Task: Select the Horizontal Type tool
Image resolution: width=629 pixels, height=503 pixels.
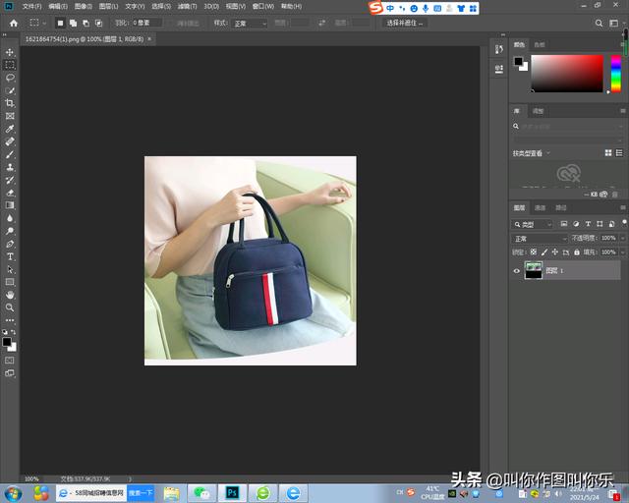Action: 11,256
